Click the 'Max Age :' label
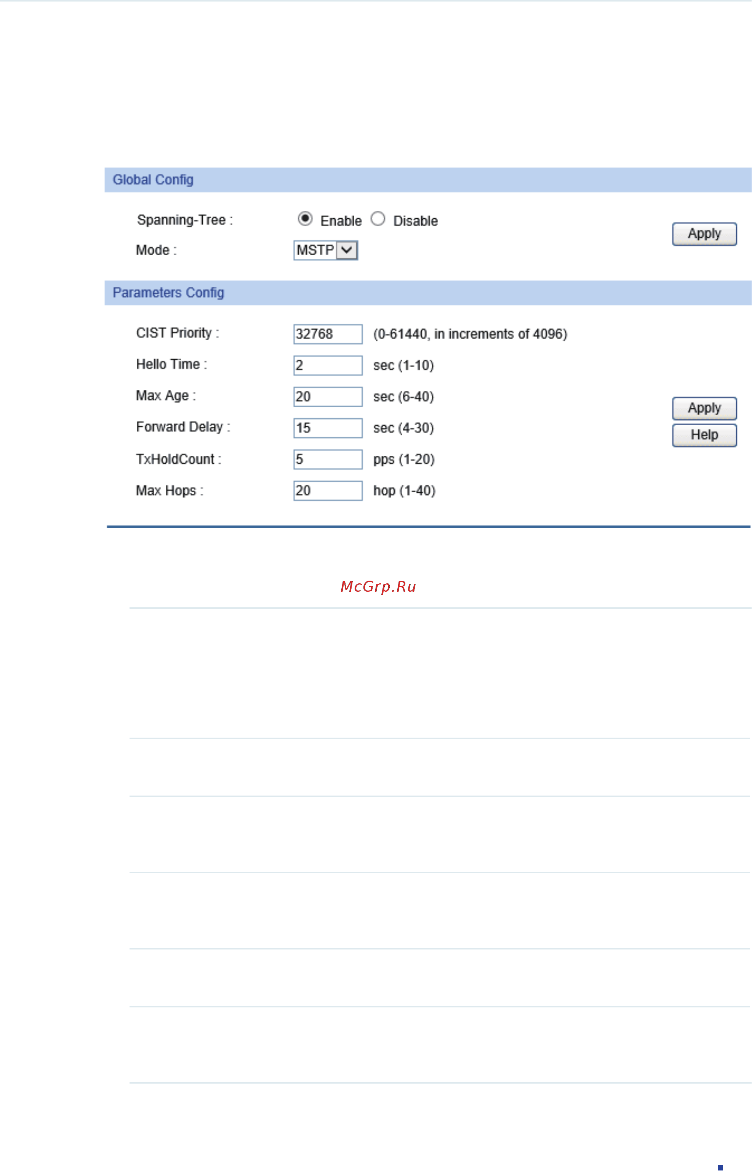Viewport: 752px width, 1172px height. pyautogui.click(x=166, y=396)
